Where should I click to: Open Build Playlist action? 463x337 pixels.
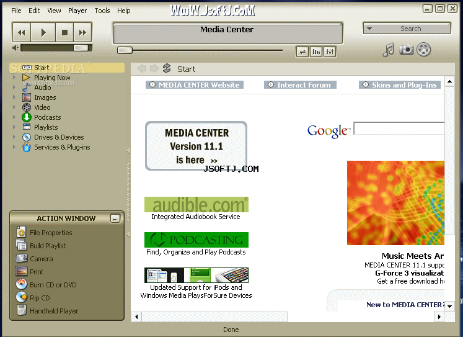[41, 245]
